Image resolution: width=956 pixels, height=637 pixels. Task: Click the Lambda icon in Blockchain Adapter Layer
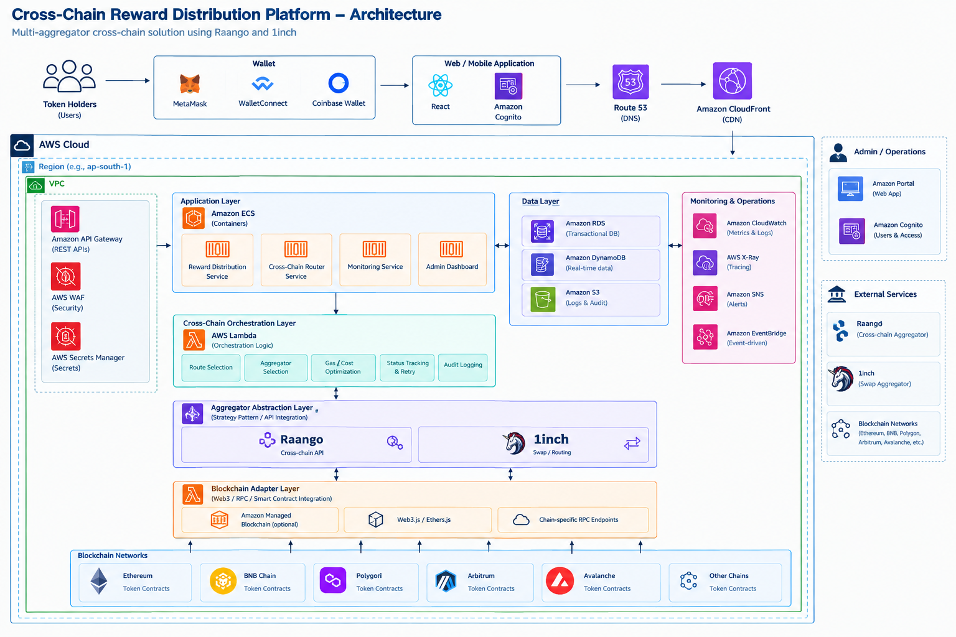193,495
